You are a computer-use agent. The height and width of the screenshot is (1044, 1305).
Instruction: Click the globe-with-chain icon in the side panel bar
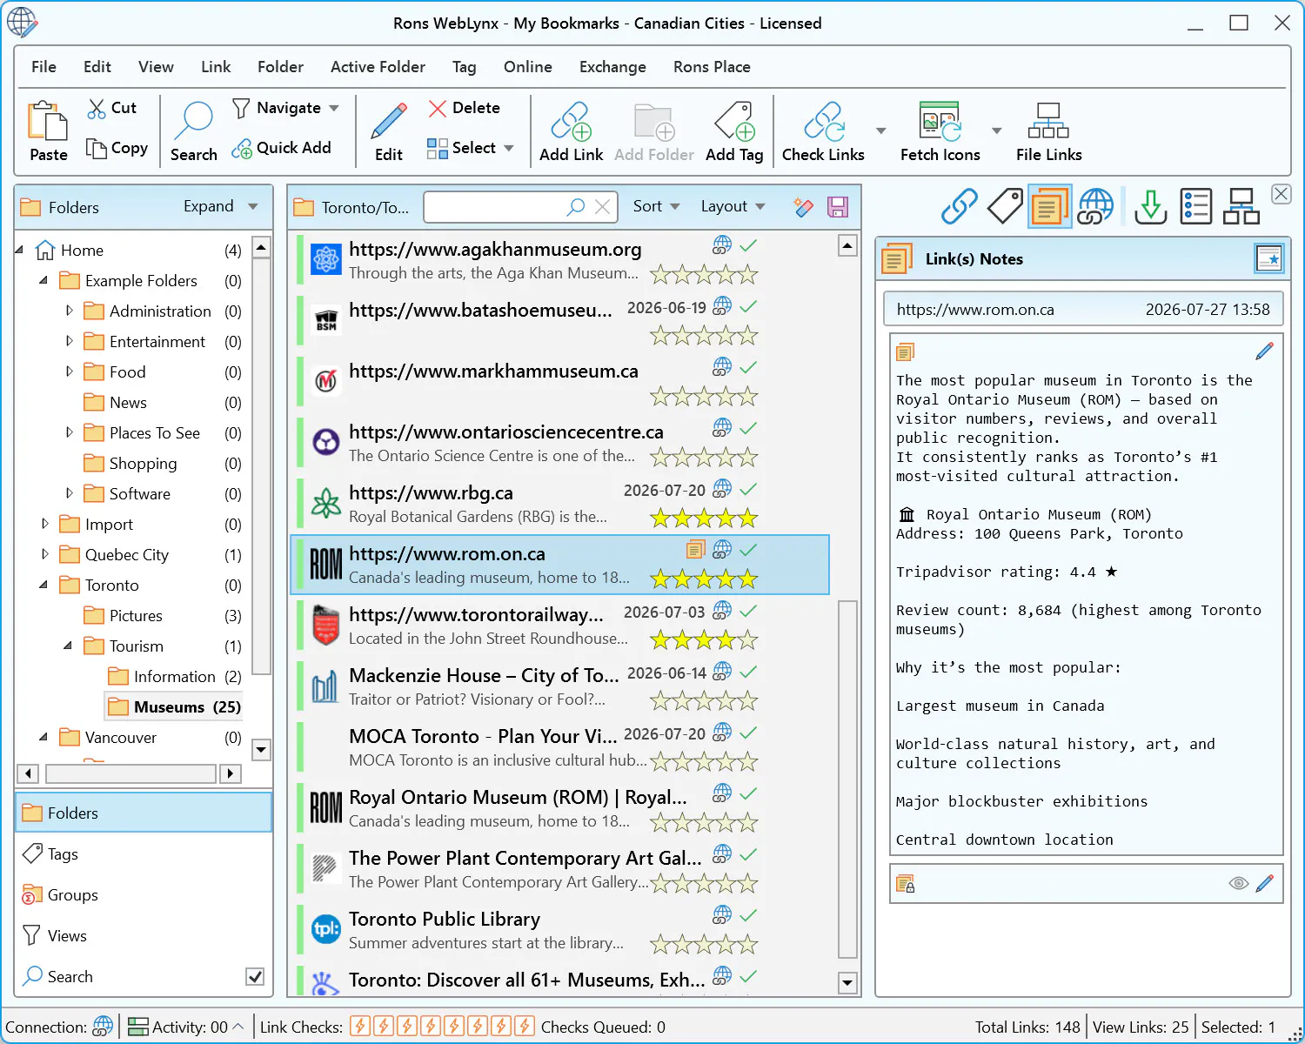click(1095, 206)
